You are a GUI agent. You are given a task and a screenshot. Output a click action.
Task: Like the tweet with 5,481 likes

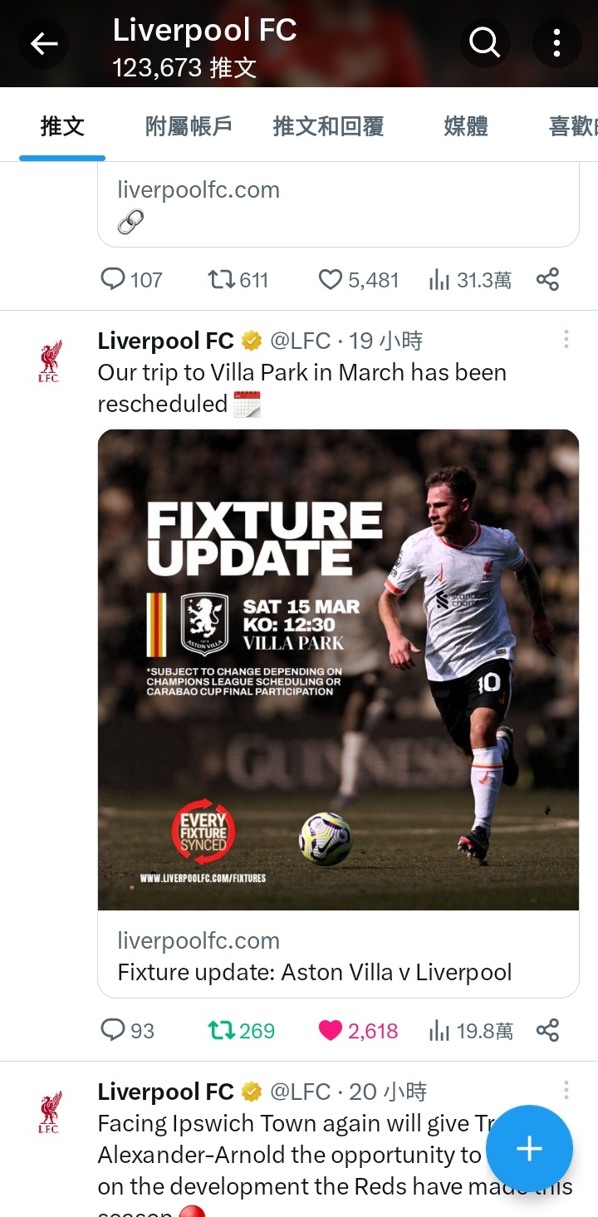(x=359, y=280)
